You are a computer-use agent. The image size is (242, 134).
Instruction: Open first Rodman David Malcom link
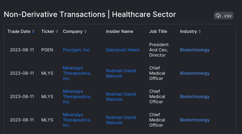[x=121, y=73]
